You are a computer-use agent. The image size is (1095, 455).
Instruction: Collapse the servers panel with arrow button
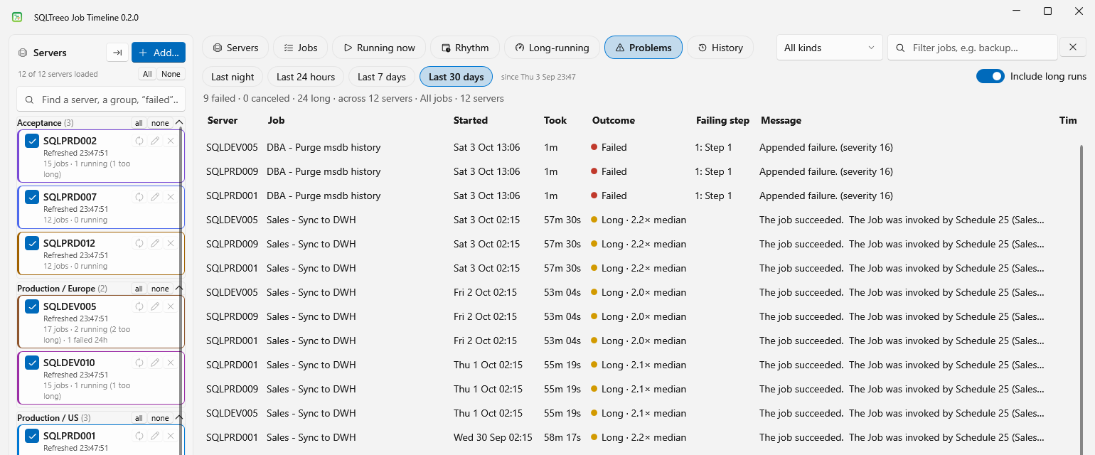coord(117,53)
